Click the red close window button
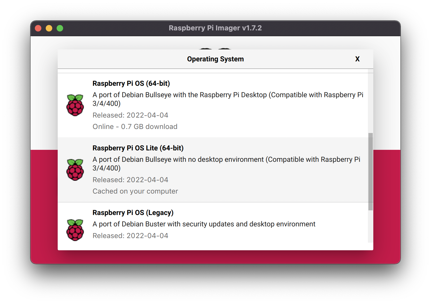The height and width of the screenshot is (304, 431). [x=38, y=28]
